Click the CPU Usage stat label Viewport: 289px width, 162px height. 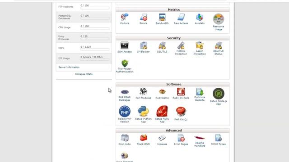pyautogui.click(x=65, y=27)
